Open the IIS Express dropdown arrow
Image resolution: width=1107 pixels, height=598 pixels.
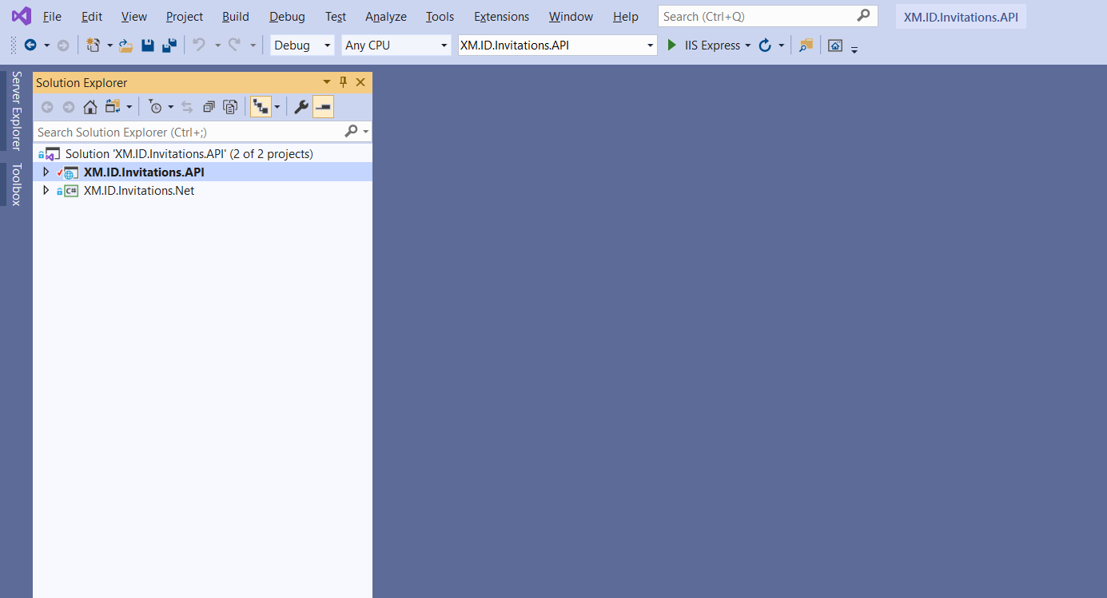[748, 46]
